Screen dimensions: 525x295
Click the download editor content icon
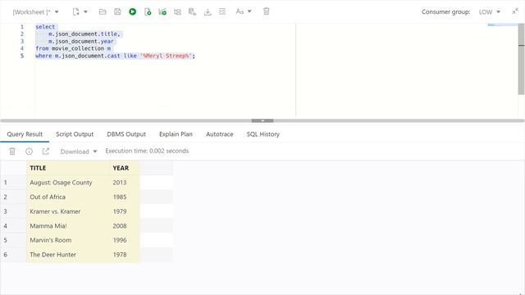[x=208, y=11]
